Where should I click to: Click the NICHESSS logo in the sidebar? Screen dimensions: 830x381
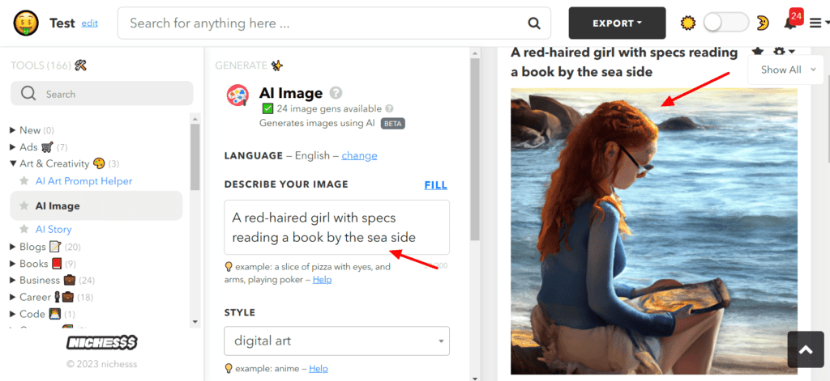101,343
